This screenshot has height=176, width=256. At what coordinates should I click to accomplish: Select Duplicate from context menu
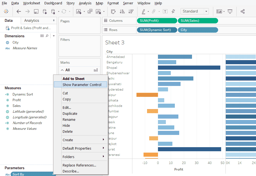click(x=81, y=113)
